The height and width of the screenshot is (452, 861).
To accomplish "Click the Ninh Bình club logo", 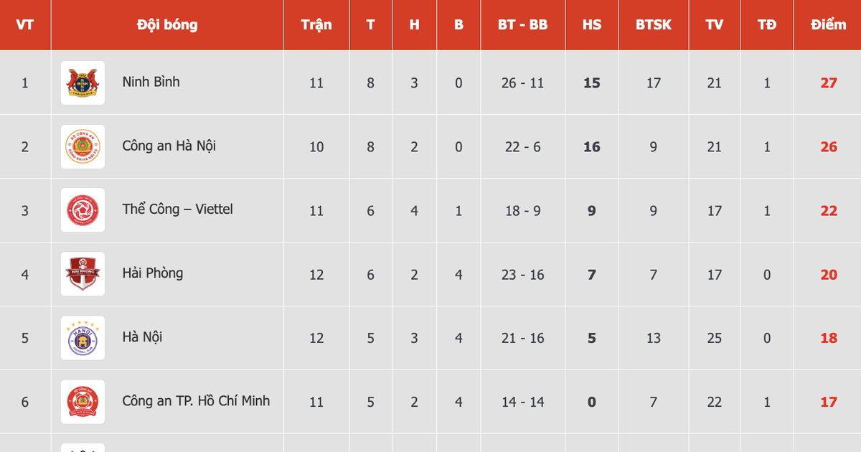I will coord(83,83).
